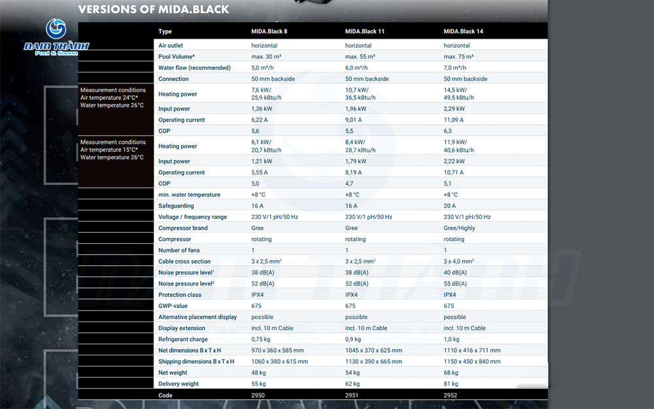Click the 'Alternative placement display' row label
Screen dimensions: 654x409
pos(198,317)
